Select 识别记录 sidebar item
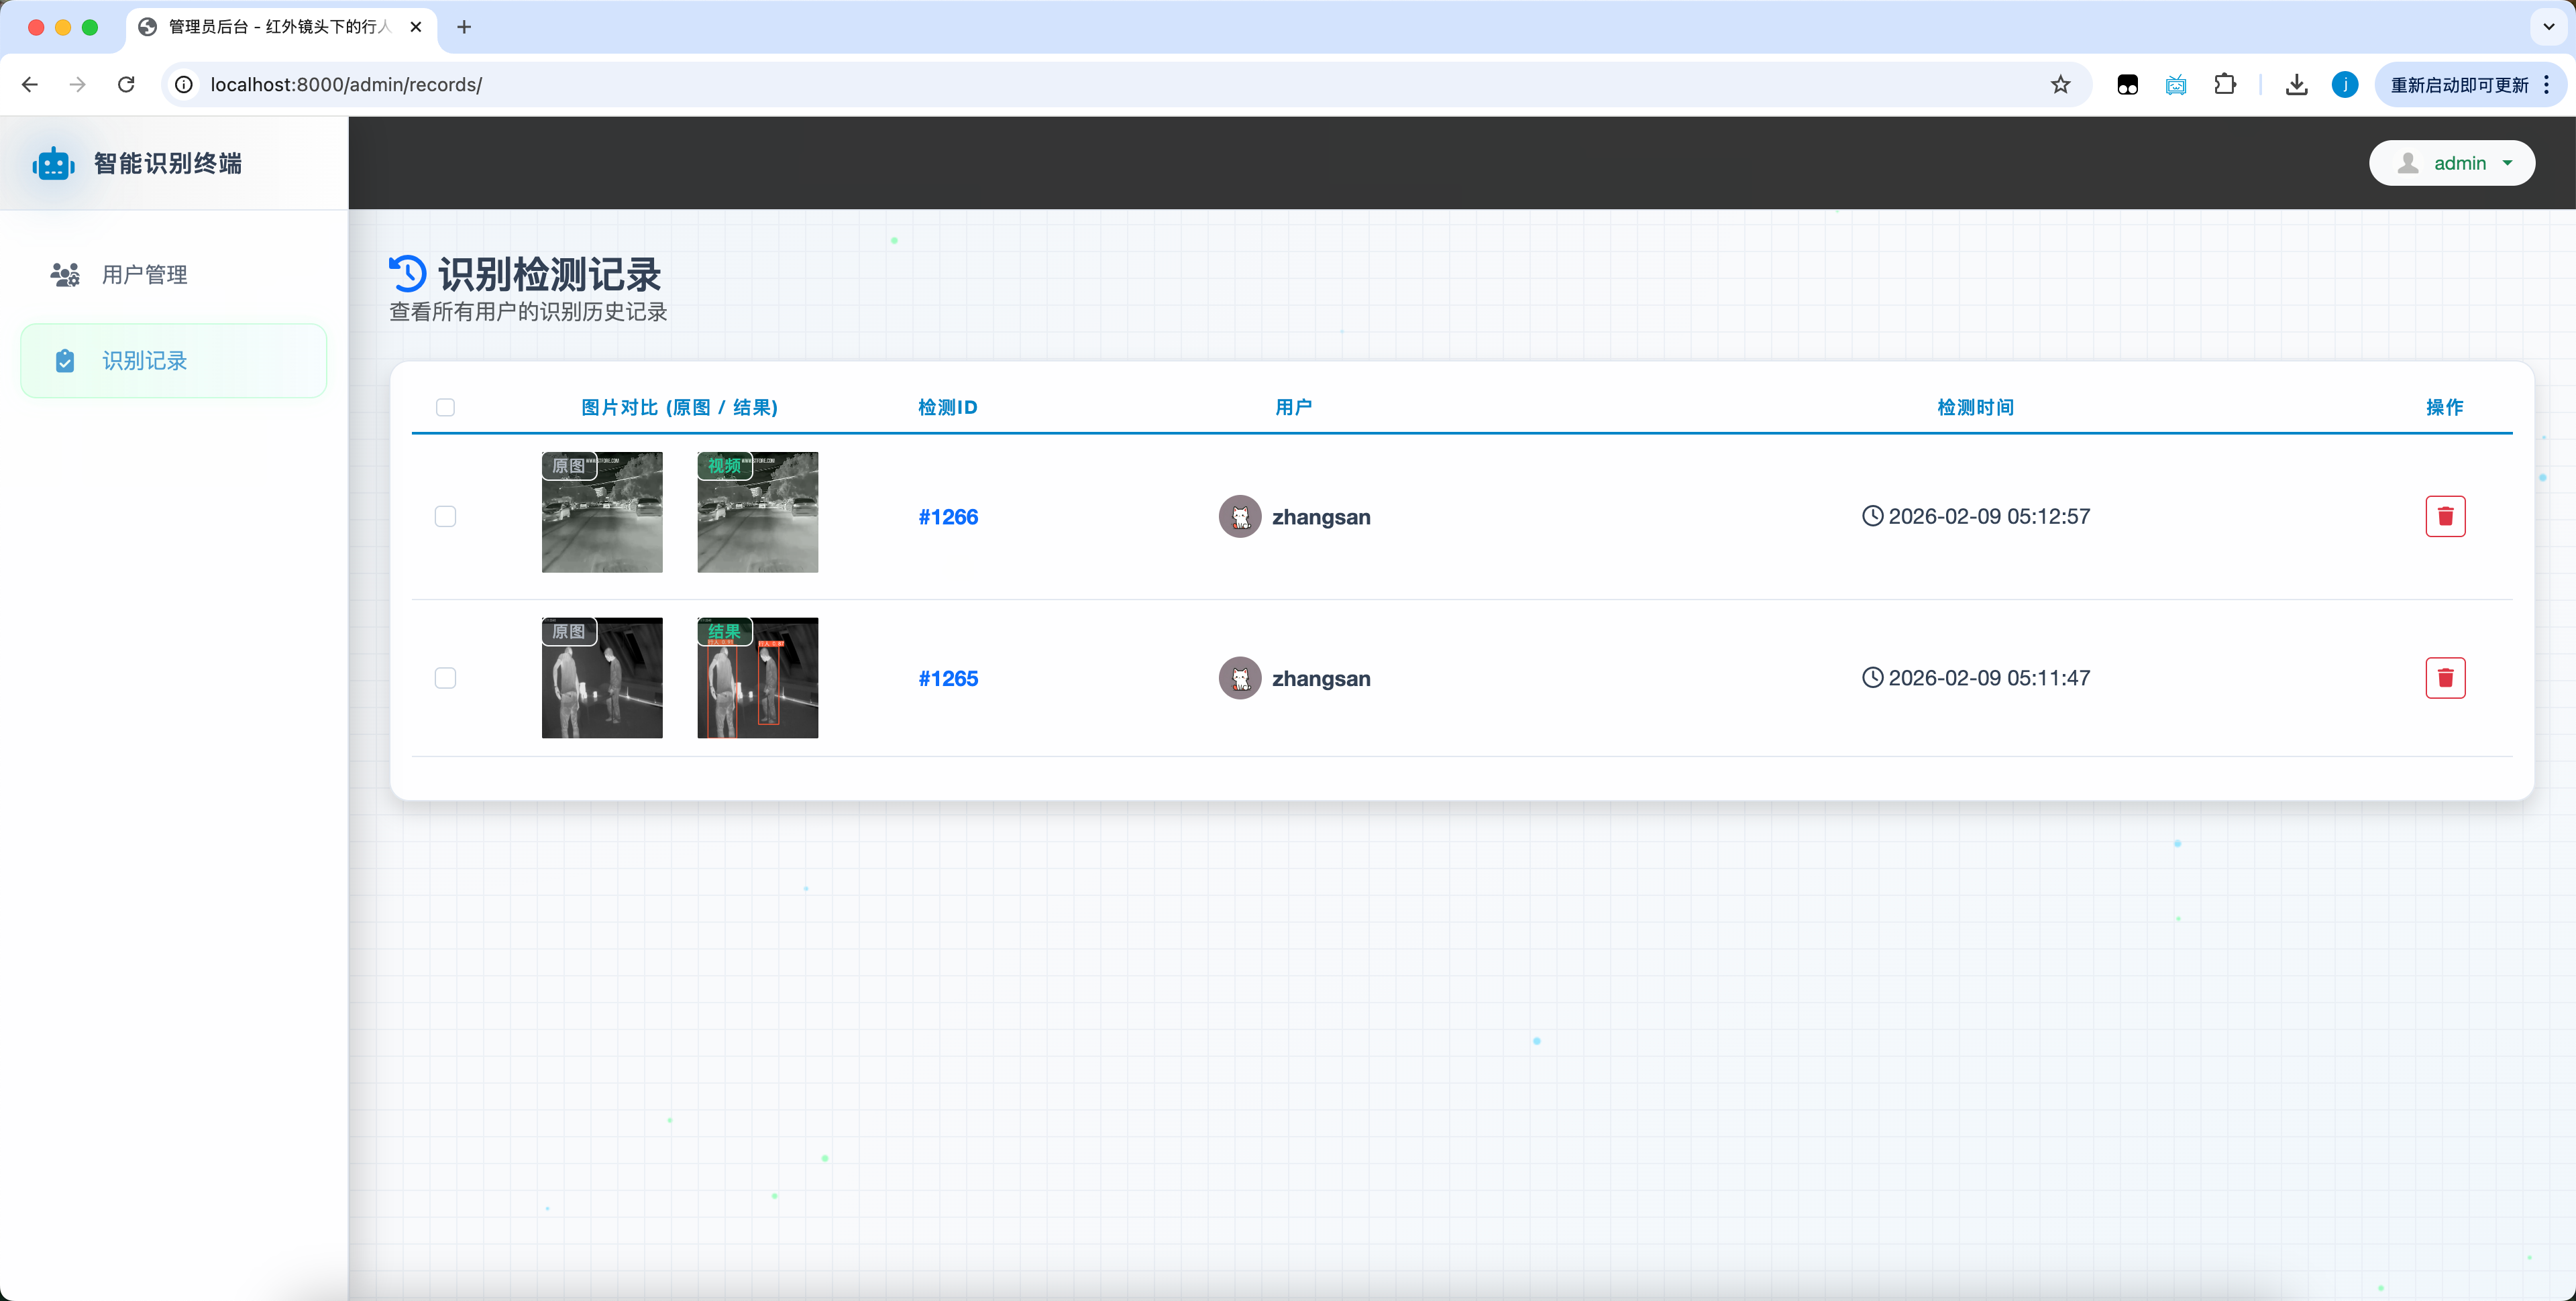This screenshot has height=1301, width=2576. tap(145, 361)
